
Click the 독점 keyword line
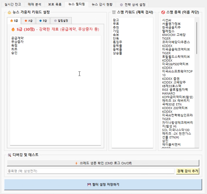(14, 45)
